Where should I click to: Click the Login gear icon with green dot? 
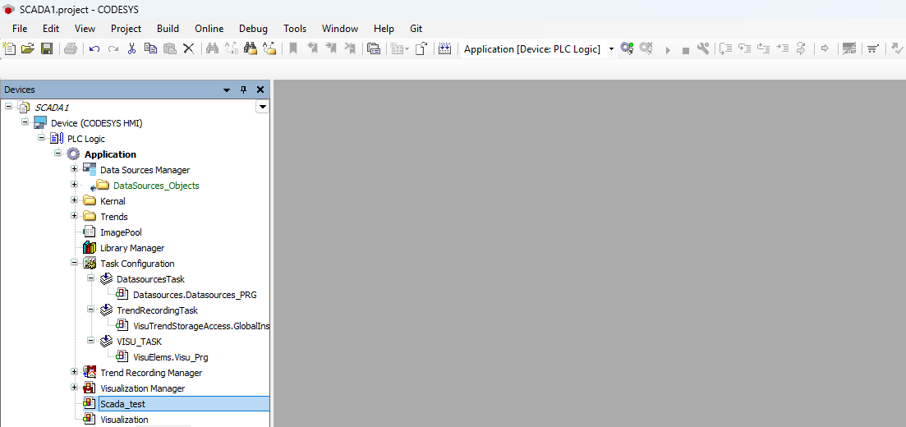click(627, 49)
